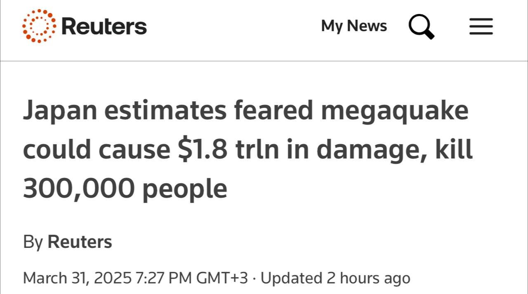Click the Reuters dotted-circle logo icon
The height and width of the screenshot is (294, 528).
(x=39, y=26)
